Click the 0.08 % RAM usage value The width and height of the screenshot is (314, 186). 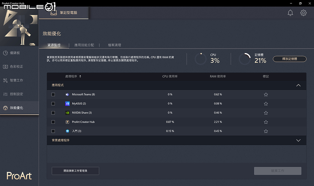[218, 104]
